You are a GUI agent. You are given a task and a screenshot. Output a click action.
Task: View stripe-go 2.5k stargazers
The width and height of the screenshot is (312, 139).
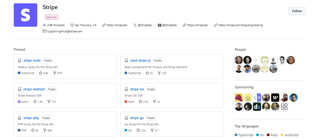click(141, 130)
